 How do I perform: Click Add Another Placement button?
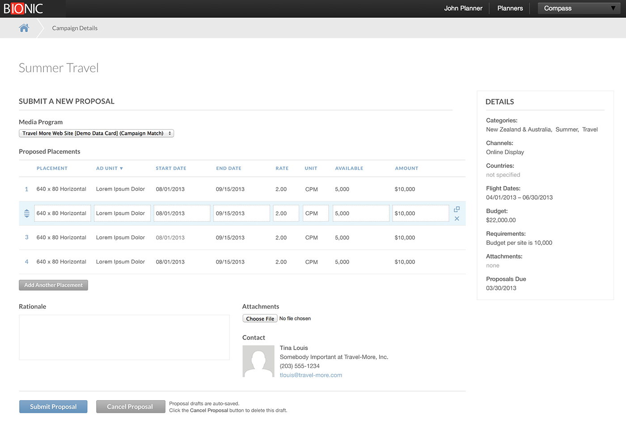coord(53,285)
